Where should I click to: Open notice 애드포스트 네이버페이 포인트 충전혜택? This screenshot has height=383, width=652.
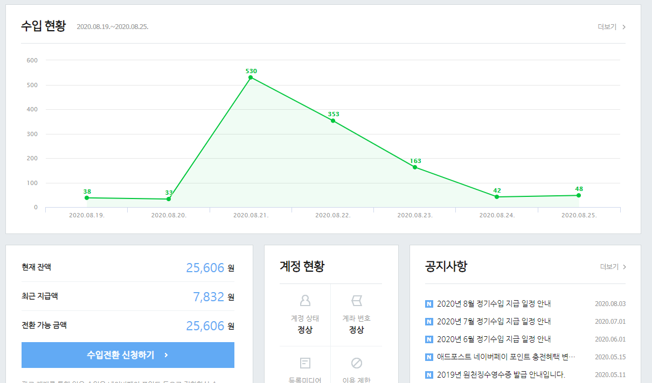[506, 357]
